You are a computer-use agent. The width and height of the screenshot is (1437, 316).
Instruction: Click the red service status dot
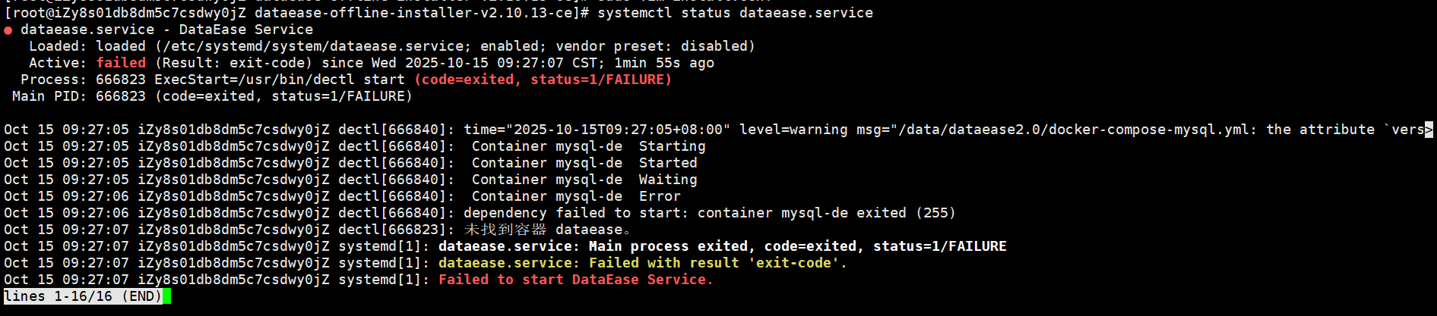[8, 30]
